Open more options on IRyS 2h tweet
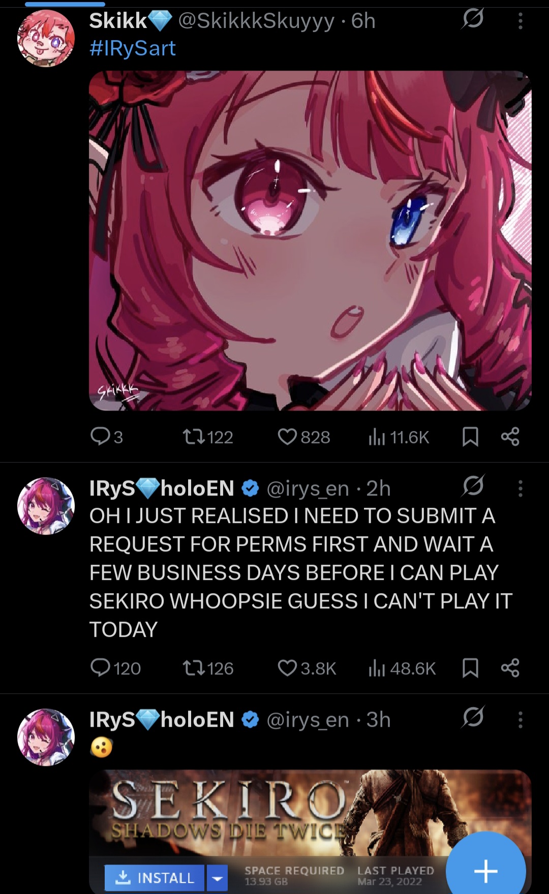The height and width of the screenshot is (894, 549). [x=520, y=488]
